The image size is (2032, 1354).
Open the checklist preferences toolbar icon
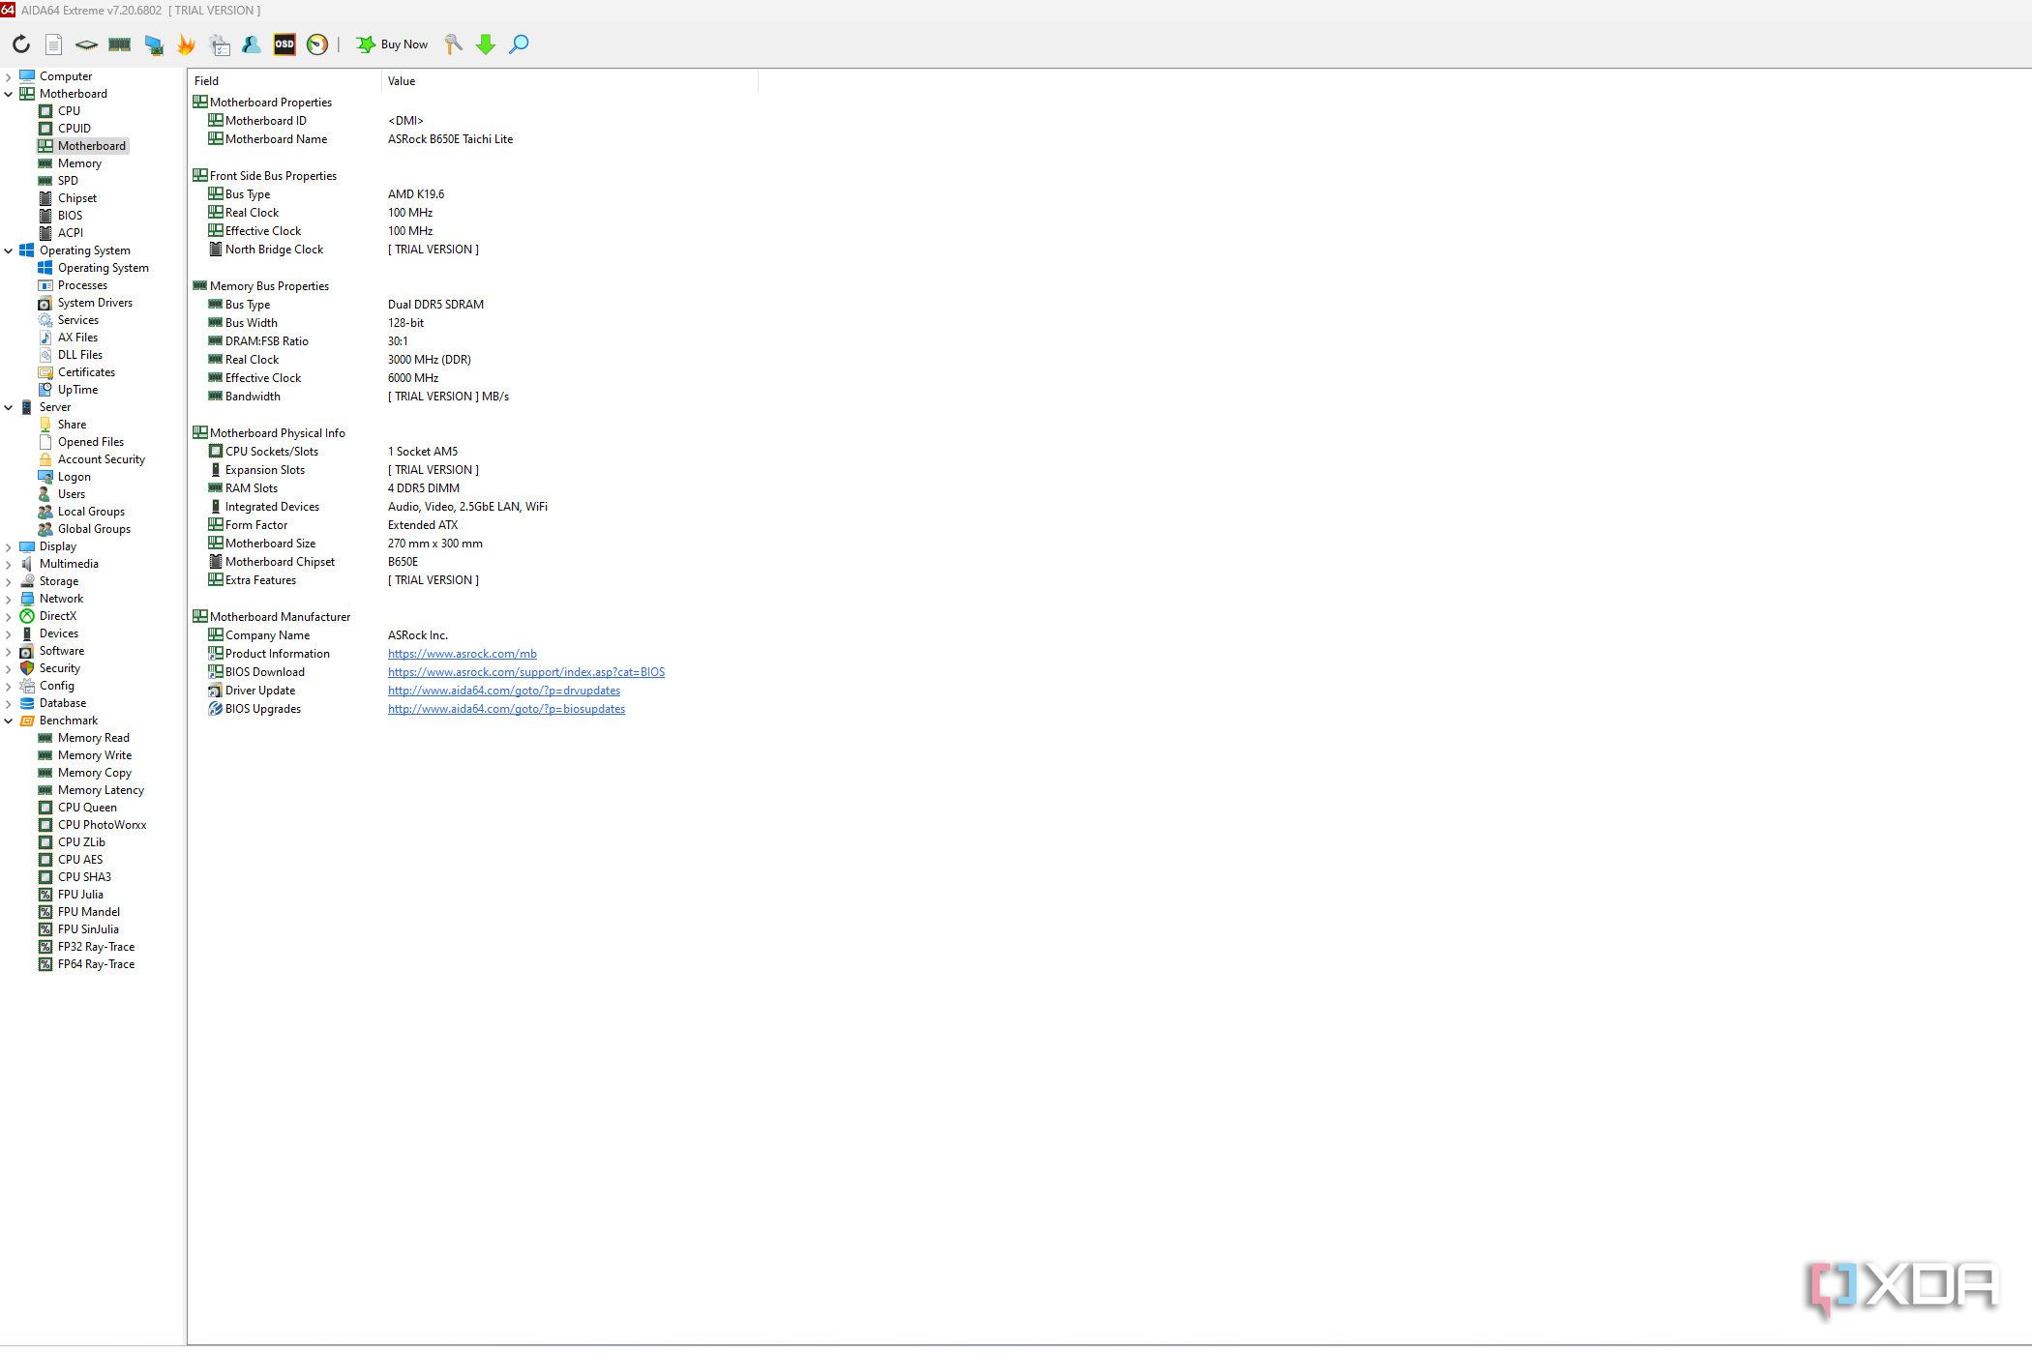coord(220,44)
